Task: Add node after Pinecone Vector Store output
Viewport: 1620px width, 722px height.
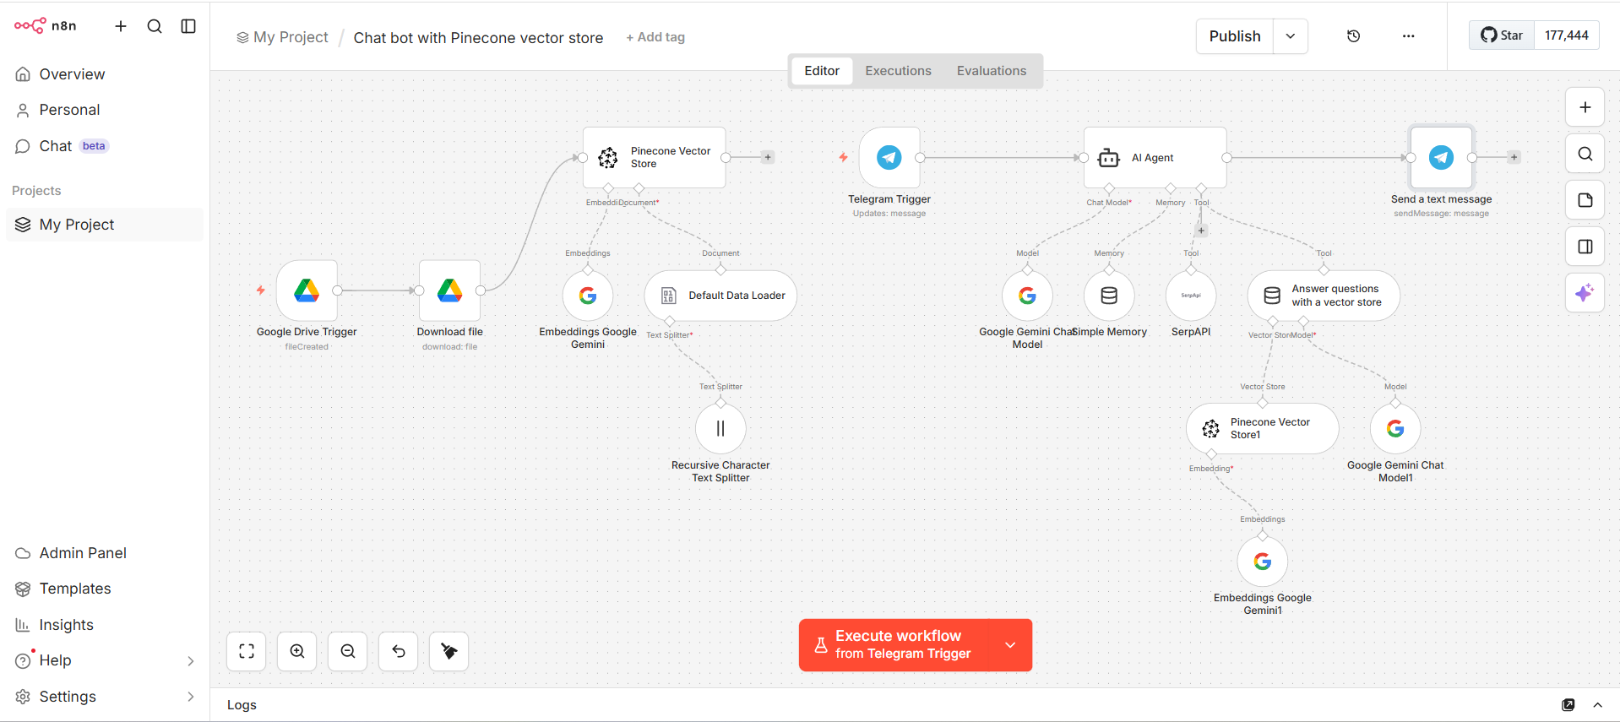Action: click(768, 157)
